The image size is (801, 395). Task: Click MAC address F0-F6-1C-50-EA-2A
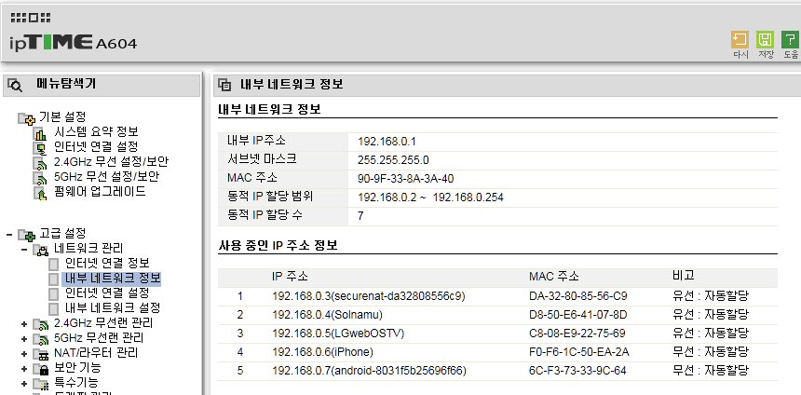pos(579,351)
